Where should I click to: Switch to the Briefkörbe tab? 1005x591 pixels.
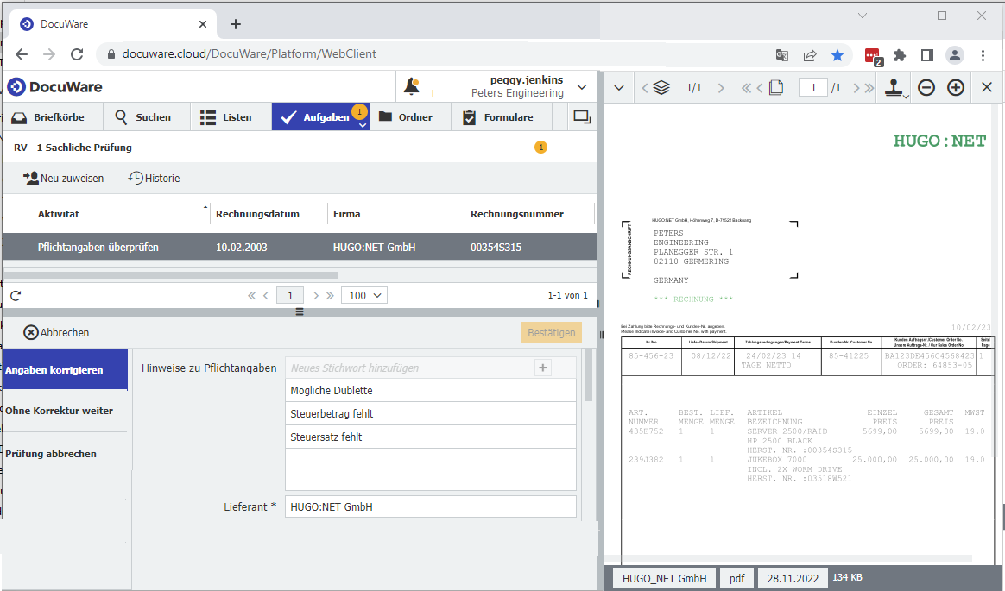[50, 116]
